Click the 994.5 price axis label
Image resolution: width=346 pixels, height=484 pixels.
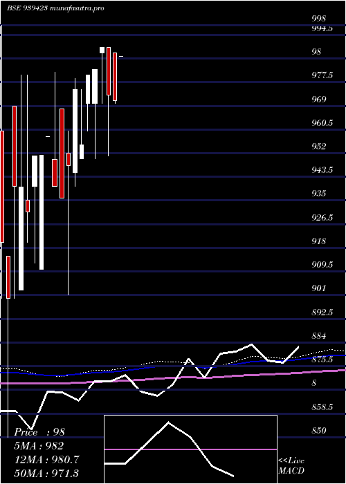[322, 28]
